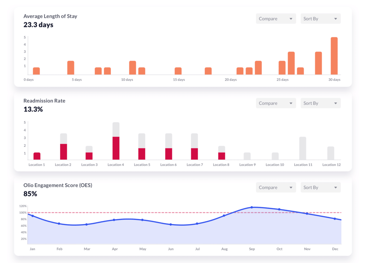The image size is (366, 263).
Task: Click the '15 days' axis label
Action: pos(179,79)
